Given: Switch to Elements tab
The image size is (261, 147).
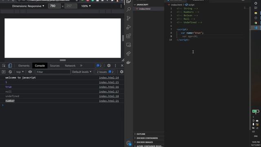Looking at the screenshot, I should 24,66.
